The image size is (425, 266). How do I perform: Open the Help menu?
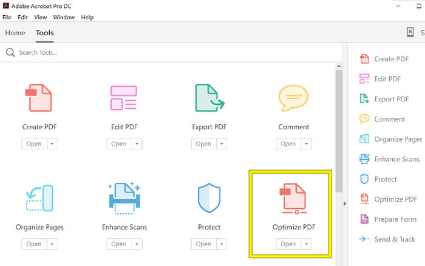[x=87, y=18]
